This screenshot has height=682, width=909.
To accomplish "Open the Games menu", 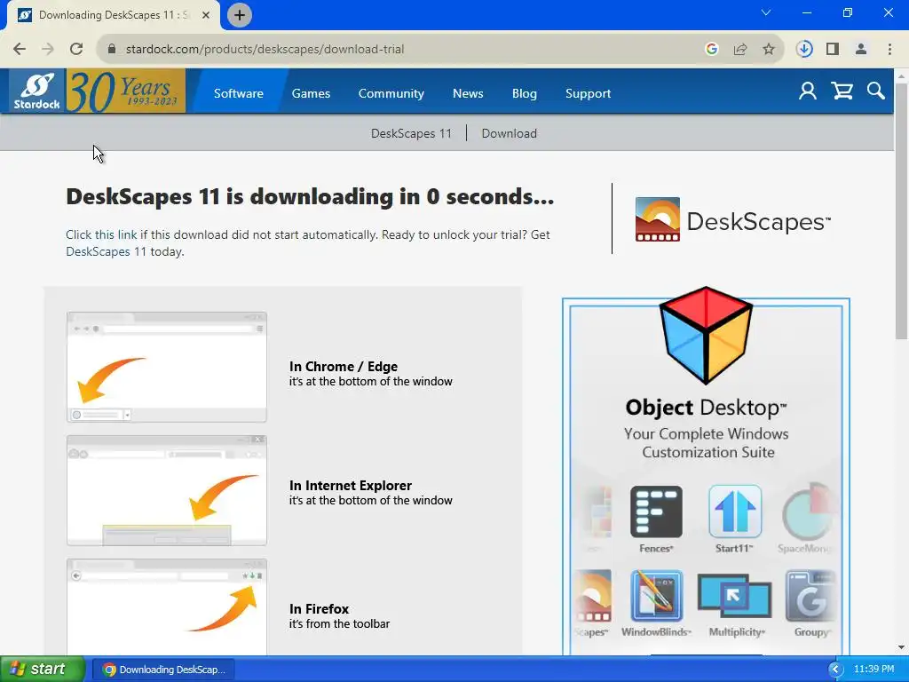I will tap(311, 93).
